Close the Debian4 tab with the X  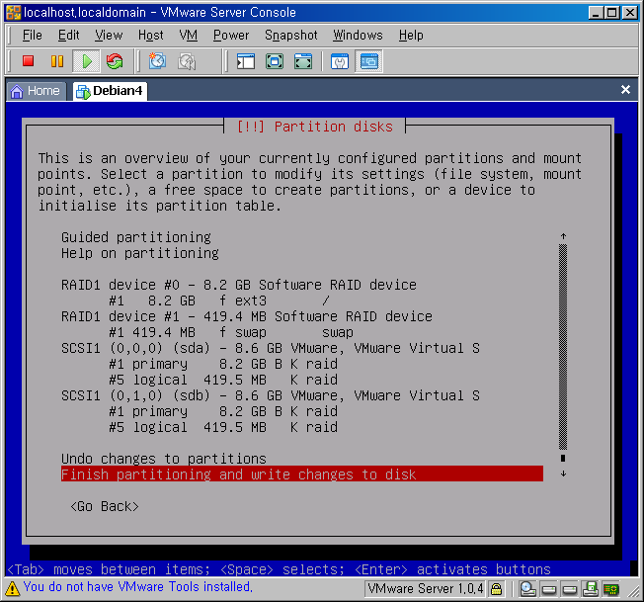625,90
